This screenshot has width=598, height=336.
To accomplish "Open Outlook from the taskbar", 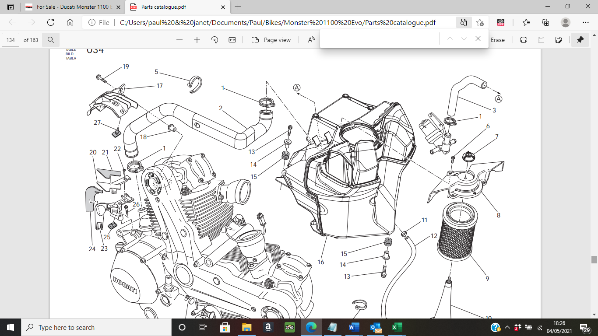I will (375, 327).
